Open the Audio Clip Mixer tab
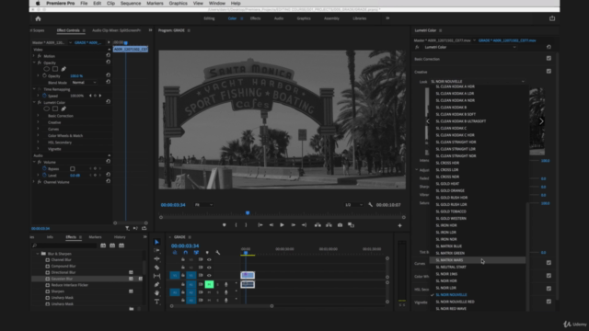 117,30
